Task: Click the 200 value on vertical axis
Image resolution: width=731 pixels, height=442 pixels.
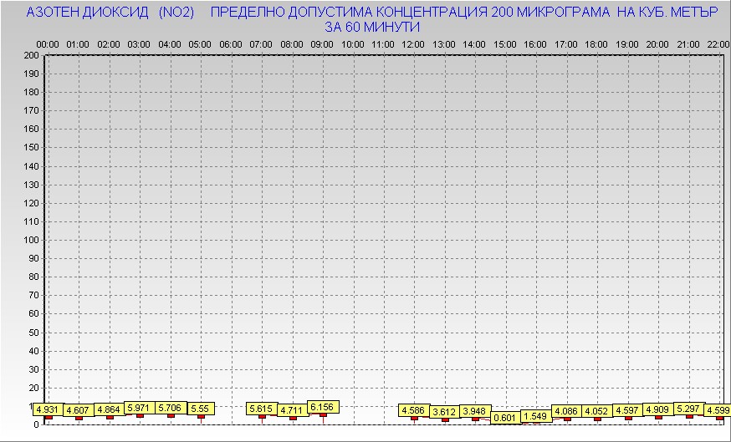Action: (31, 55)
